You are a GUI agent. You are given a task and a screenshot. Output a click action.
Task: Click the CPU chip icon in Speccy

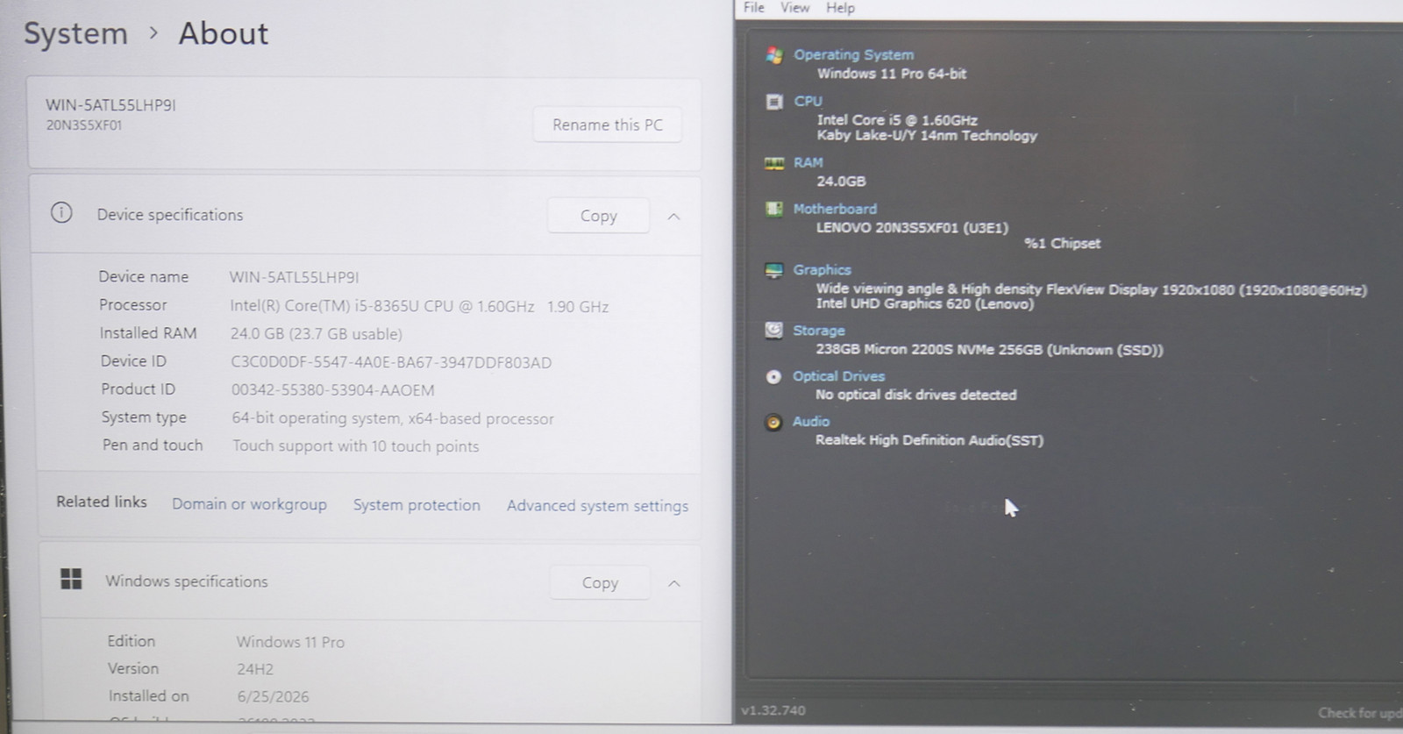coord(773,102)
